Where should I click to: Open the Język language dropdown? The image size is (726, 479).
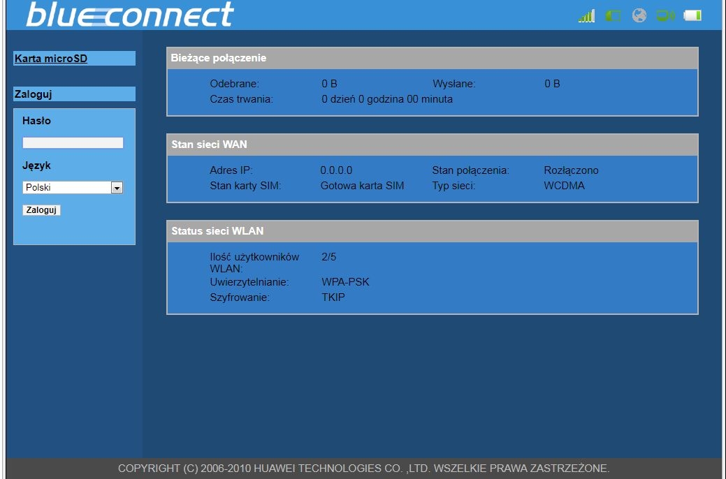coord(73,187)
